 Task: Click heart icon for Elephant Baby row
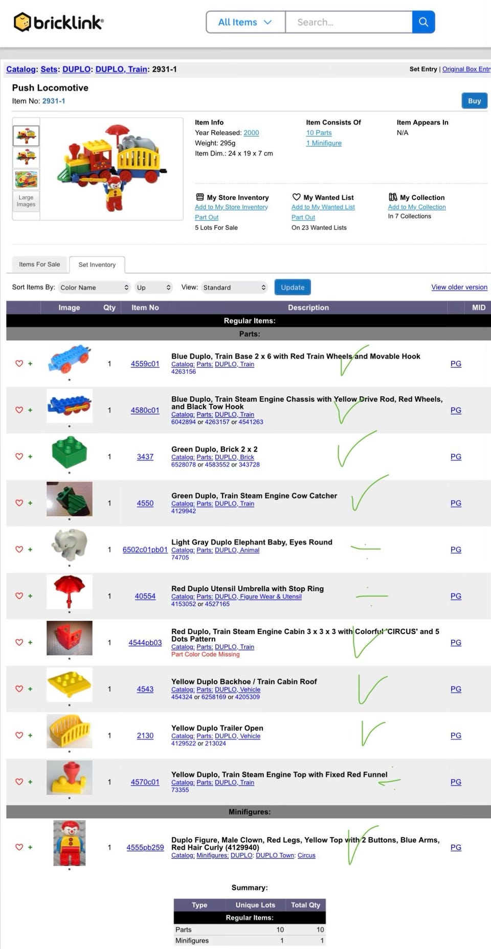[x=19, y=549]
